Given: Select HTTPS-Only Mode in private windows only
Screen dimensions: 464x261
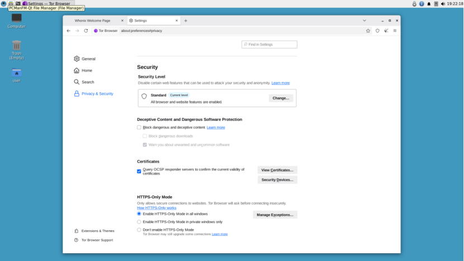Looking at the screenshot, I should [x=139, y=222].
